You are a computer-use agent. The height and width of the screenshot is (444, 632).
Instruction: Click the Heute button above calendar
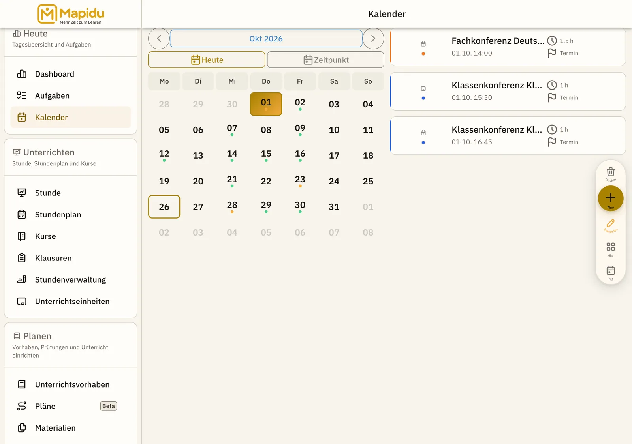point(207,60)
